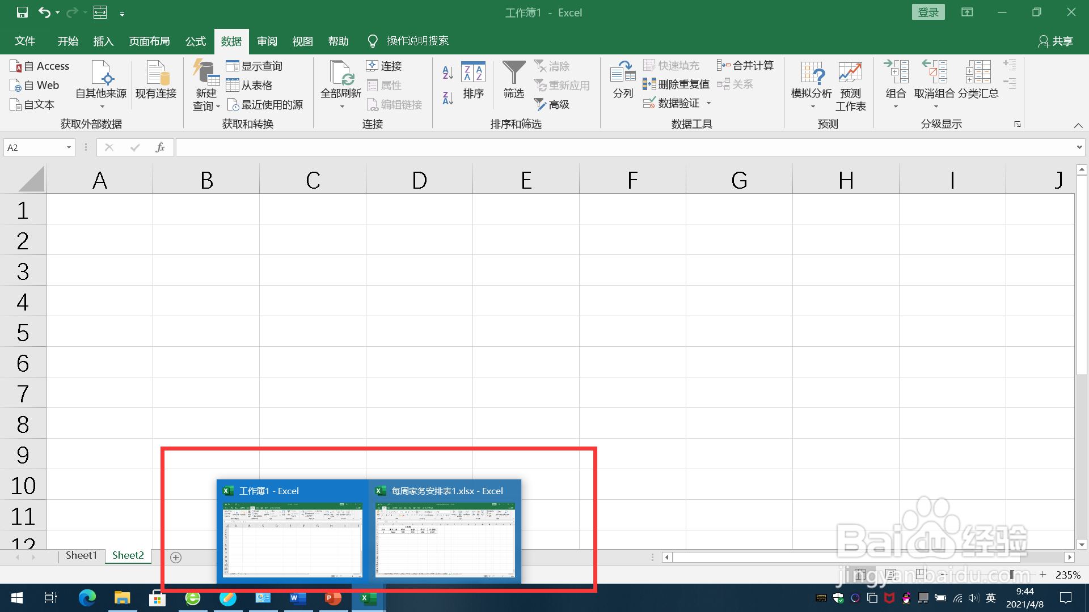This screenshot has width=1089, height=612.
Task: Switch to the Formulas (公式) ribbon tab
Action: click(196, 41)
